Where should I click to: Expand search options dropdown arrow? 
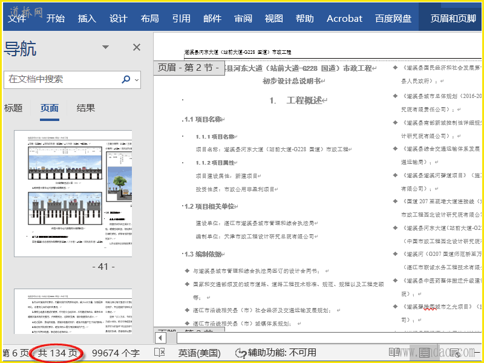pos(137,80)
